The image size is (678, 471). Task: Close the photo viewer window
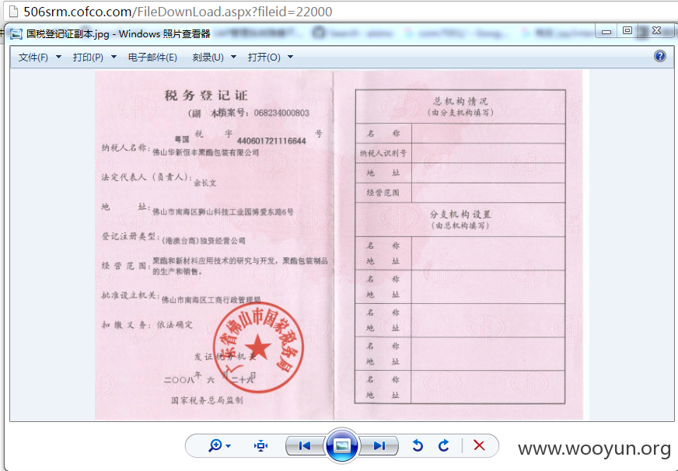(656, 30)
